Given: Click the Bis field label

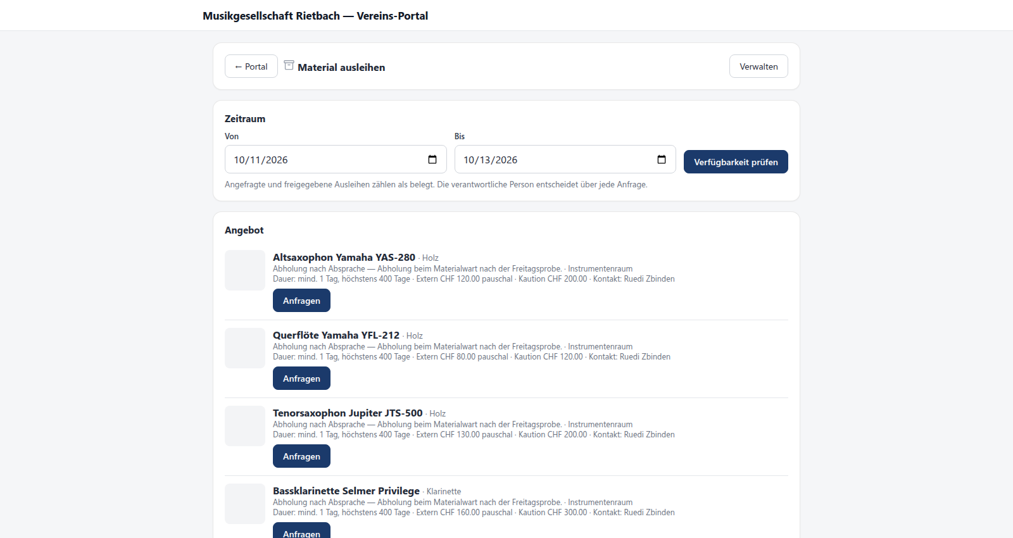Looking at the screenshot, I should (x=460, y=136).
